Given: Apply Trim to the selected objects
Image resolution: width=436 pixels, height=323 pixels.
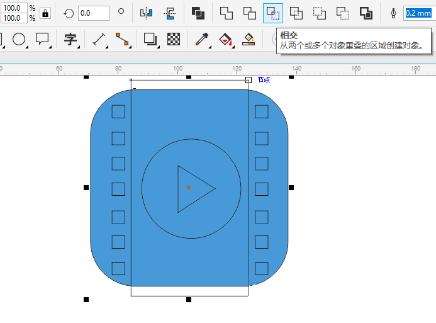Looking at the screenshot, I should [x=249, y=13].
